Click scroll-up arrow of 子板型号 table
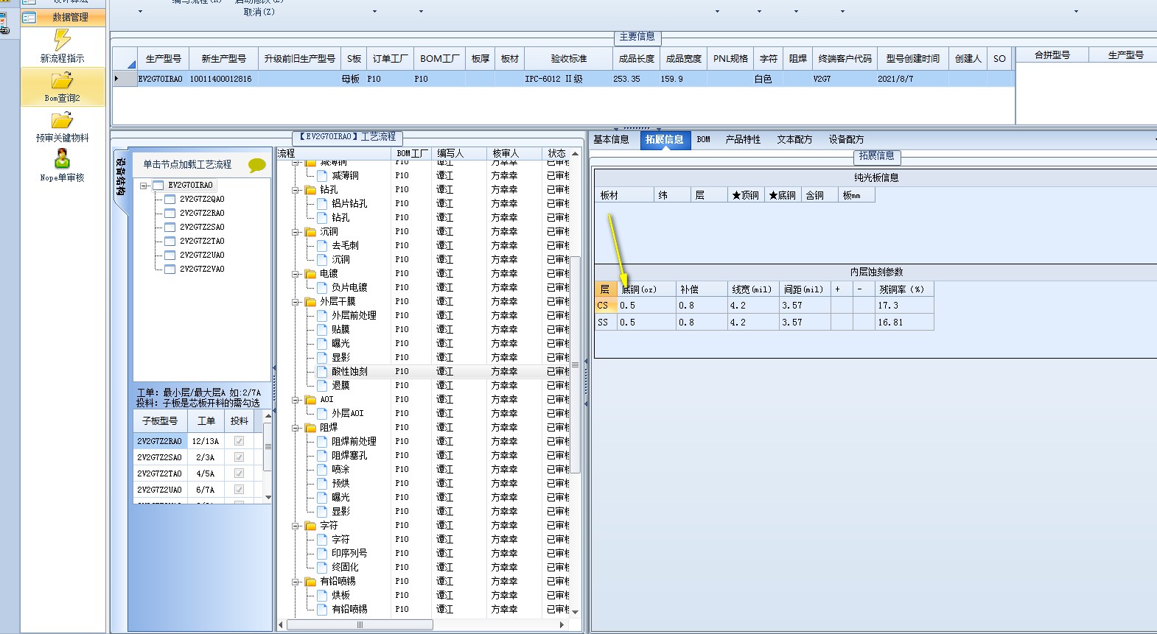The image size is (1157, 634). pyautogui.click(x=268, y=416)
